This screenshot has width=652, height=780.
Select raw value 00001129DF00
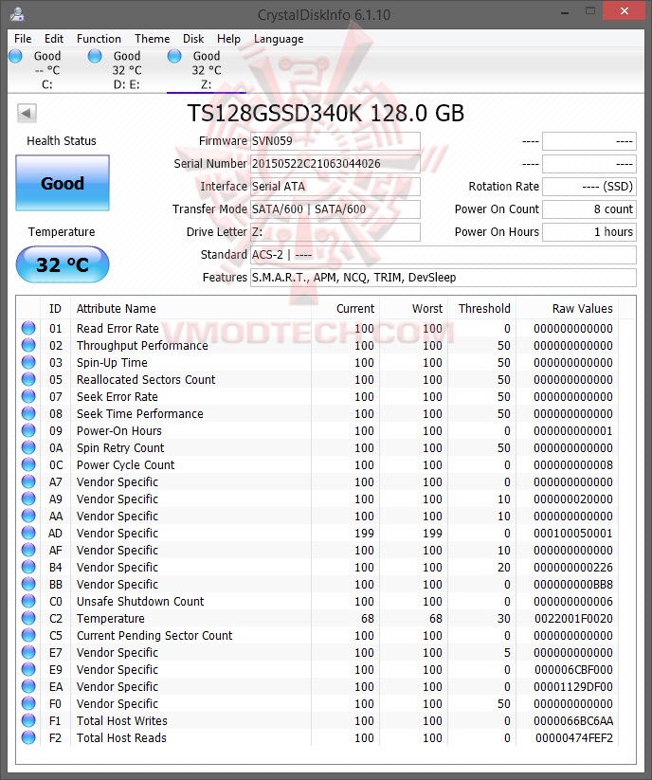[x=573, y=686]
